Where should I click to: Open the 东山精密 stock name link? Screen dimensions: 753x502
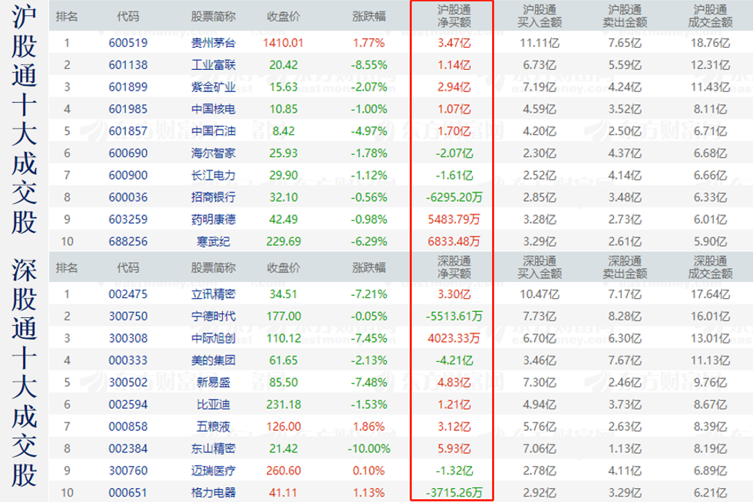213,449
